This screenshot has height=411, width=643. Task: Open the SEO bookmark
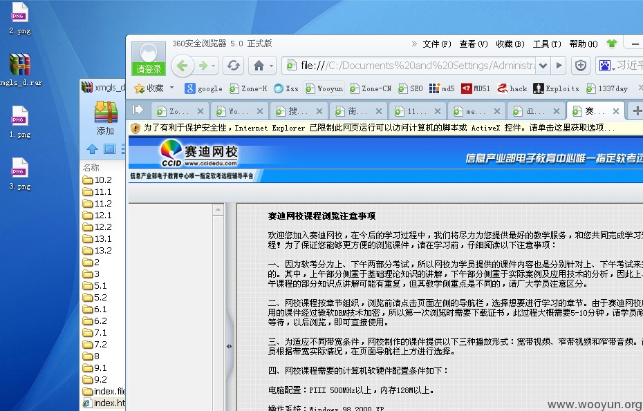[410, 88]
